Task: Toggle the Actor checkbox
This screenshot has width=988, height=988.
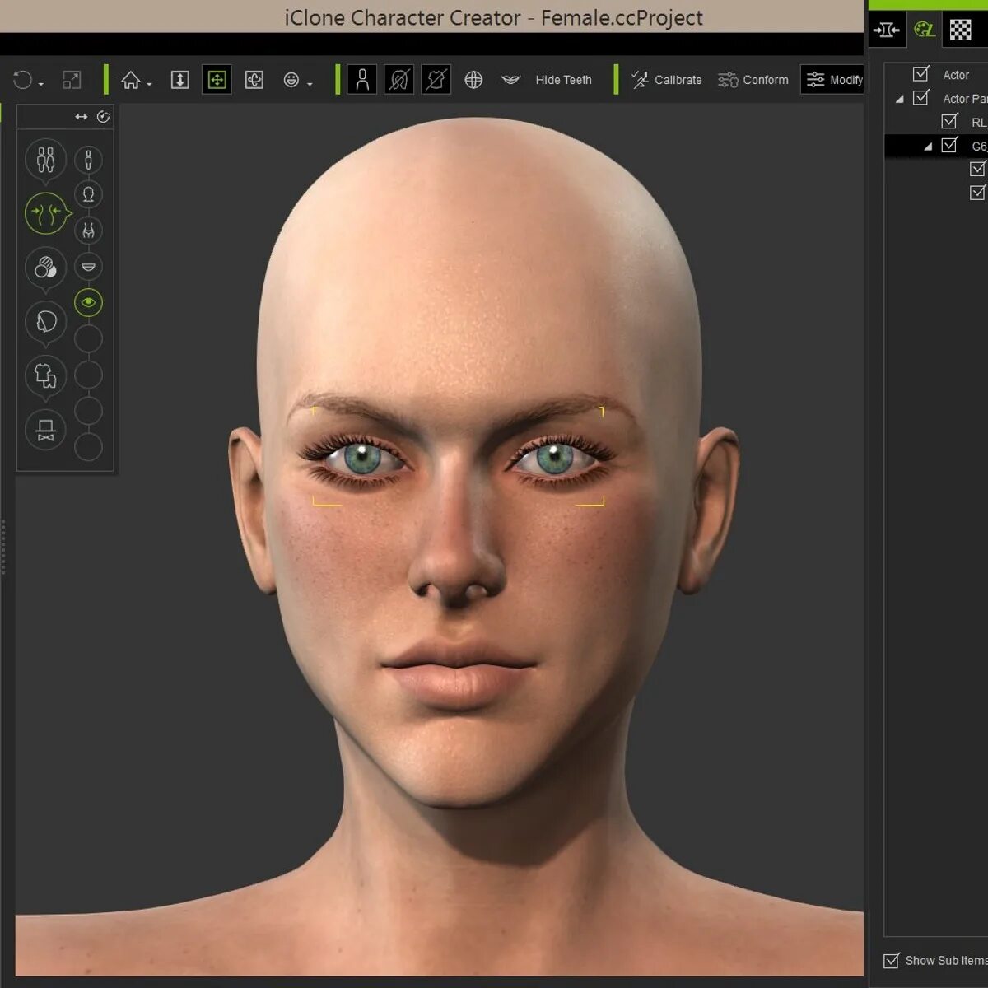Action: [x=921, y=74]
